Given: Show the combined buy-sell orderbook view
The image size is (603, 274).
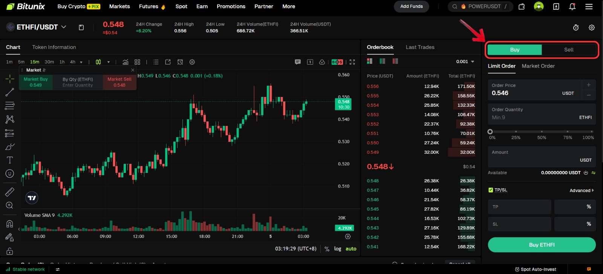Looking at the screenshot, I should [370, 61].
